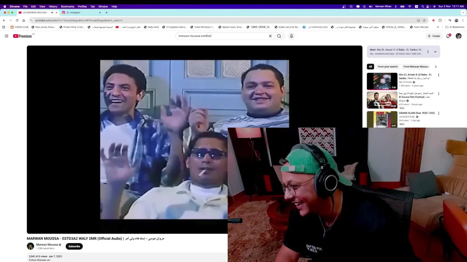Clear the search box with the X icon
Image resolution: width=467 pixels, height=262 pixels.
(270, 36)
